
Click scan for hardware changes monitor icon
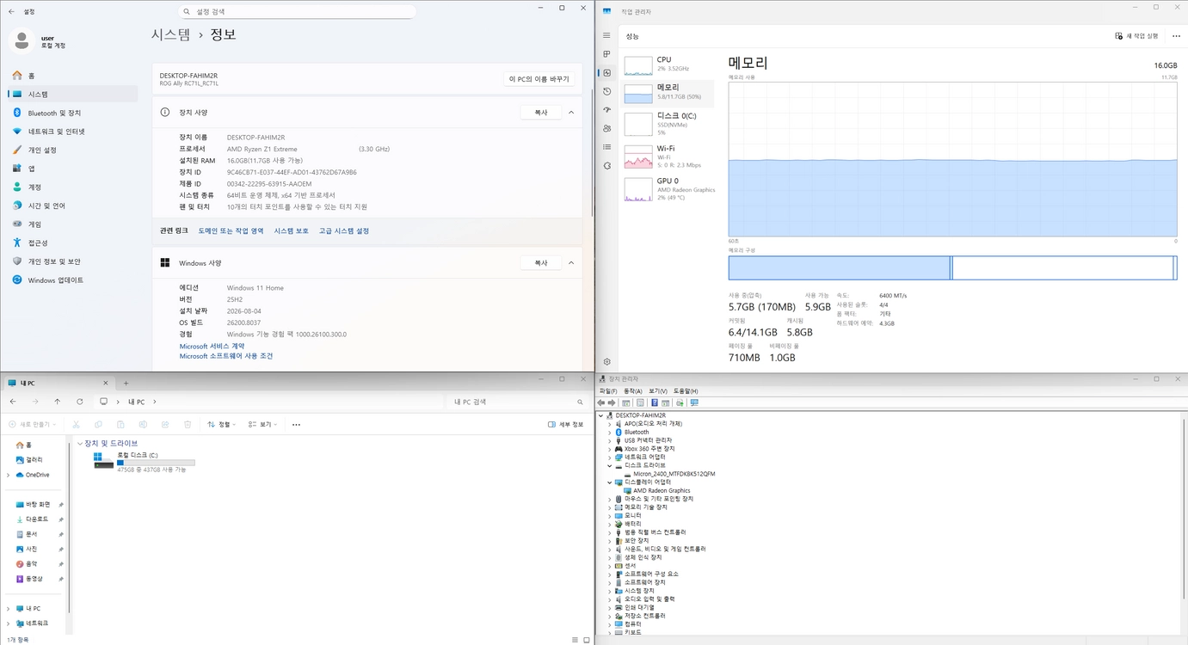[694, 402]
